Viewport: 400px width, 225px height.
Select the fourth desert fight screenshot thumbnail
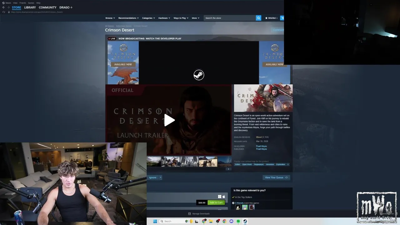click(x=208, y=162)
